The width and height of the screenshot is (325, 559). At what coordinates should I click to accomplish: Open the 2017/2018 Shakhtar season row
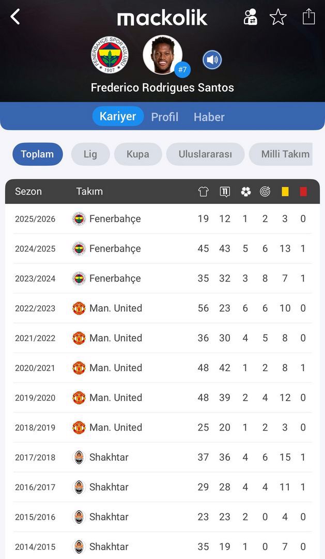pos(162,458)
